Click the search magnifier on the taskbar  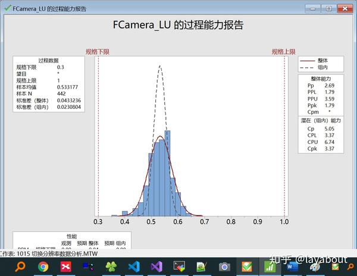20,266
